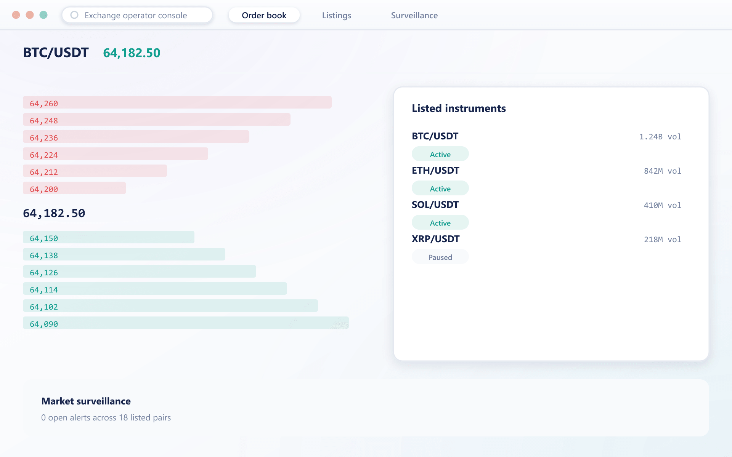Click the green 64,182.50 header price
This screenshot has width=732, height=457.
click(132, 53)
